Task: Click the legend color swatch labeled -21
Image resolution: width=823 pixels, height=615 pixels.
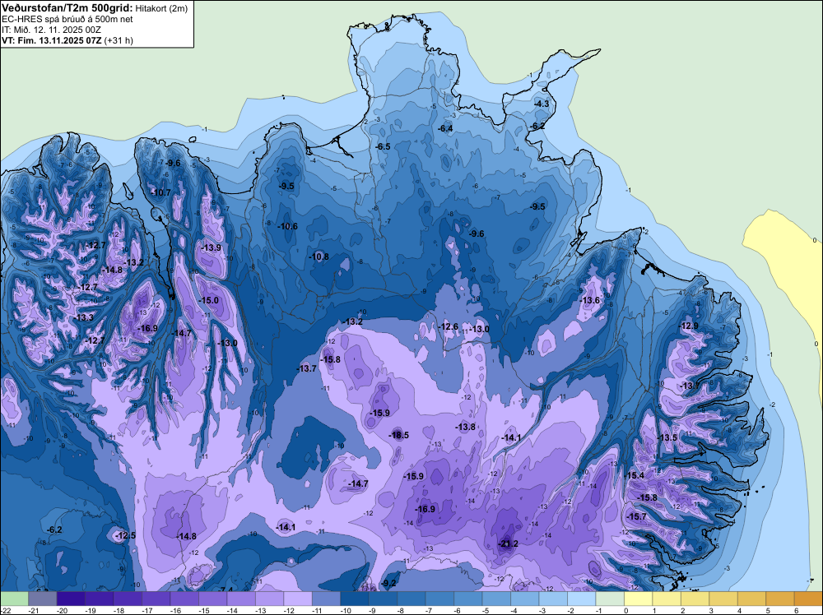Action: pyautogui.click(x=43, y=599)
